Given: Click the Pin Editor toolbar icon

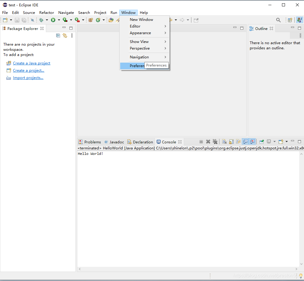Looking at the screenshot, I should pyautogui.click(x=196, y=20).
